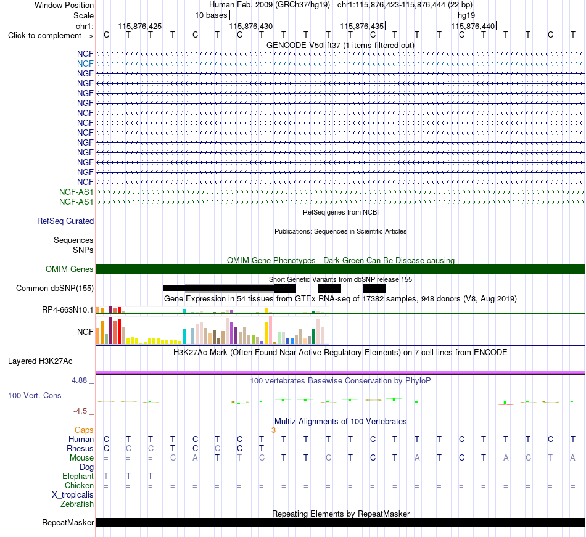This screenshot has width=586, height=537.
Task: Open '100 vertebrates Basewise Conservation by PhyloP' title
Action: click(x=340, y=381)
